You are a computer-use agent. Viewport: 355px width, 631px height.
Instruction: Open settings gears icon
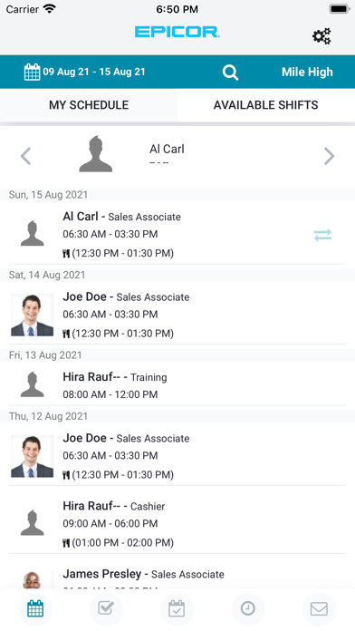click(321, 36)
